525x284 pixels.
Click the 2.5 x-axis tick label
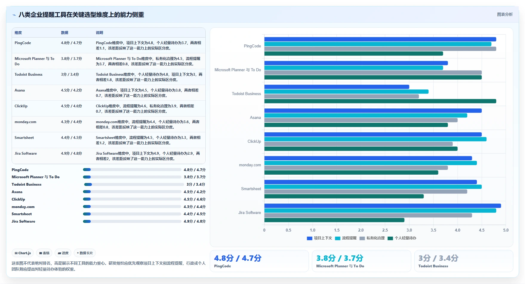385,230
